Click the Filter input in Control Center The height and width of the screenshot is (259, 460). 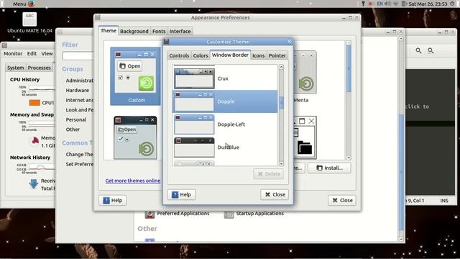coord(78,56)
